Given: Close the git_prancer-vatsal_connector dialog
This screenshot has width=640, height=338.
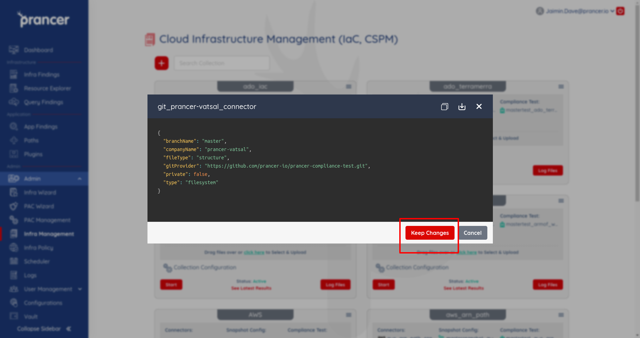Looking at the screenshot, I should 479,107.
